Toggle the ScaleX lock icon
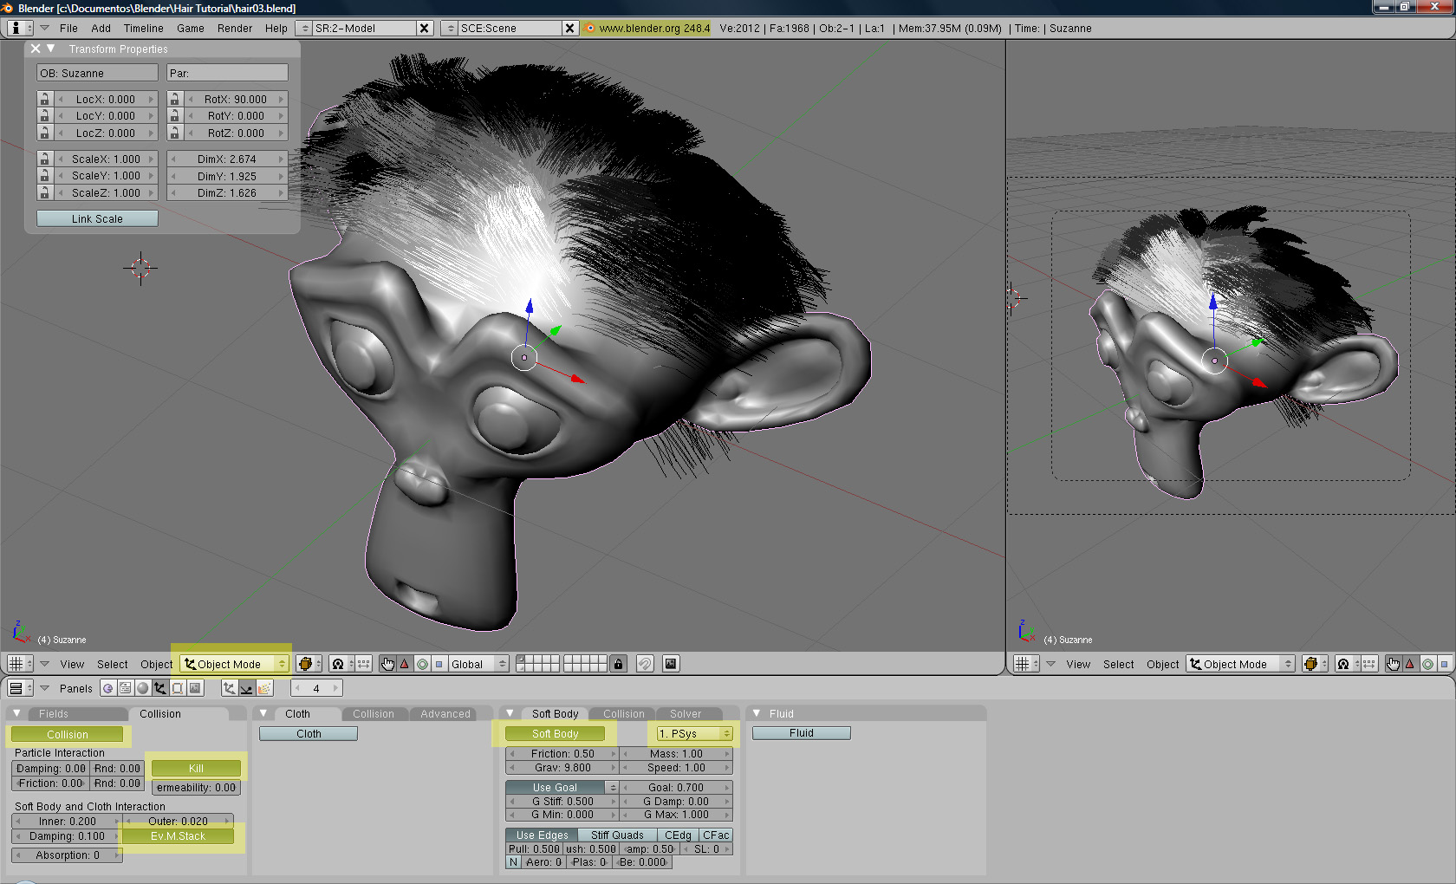The image size is (1456, 884). (44, 159)
